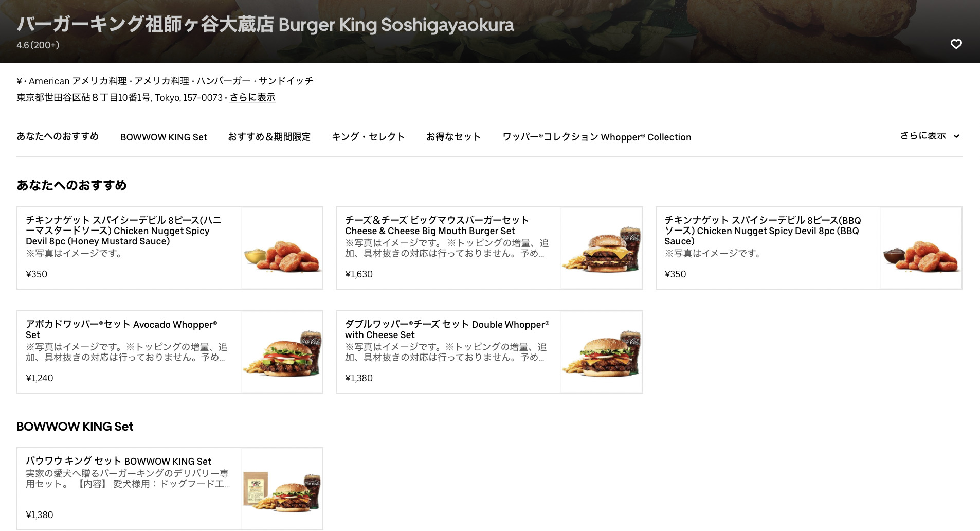Open the さらに表示 address details link
This screenshot has width=980, height=531.
click(252, 97)
